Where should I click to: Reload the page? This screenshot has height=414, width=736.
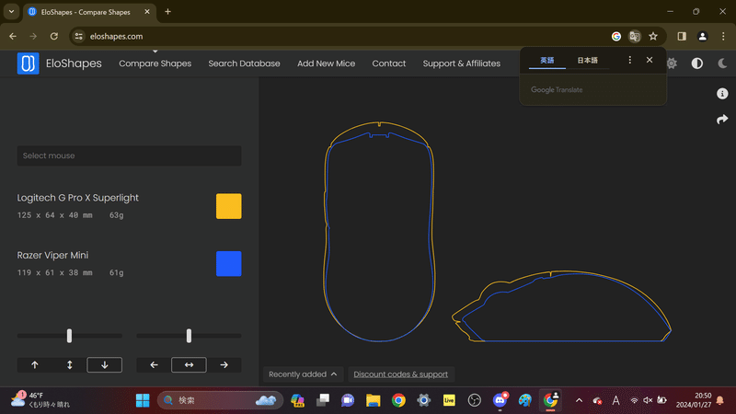coord(54,36)
